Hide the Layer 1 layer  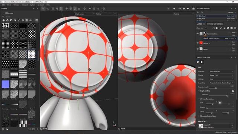click(197, 49)
